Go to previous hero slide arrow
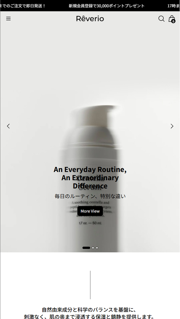This screenshot has height=319, width=180. [8, 126]
